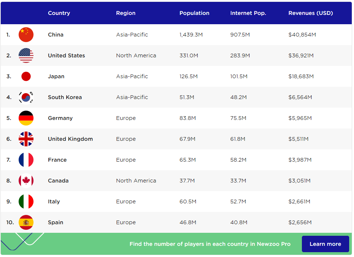Click the Germany flag icon
Viewport: 354px width, 257px height.
pos(26,118)
